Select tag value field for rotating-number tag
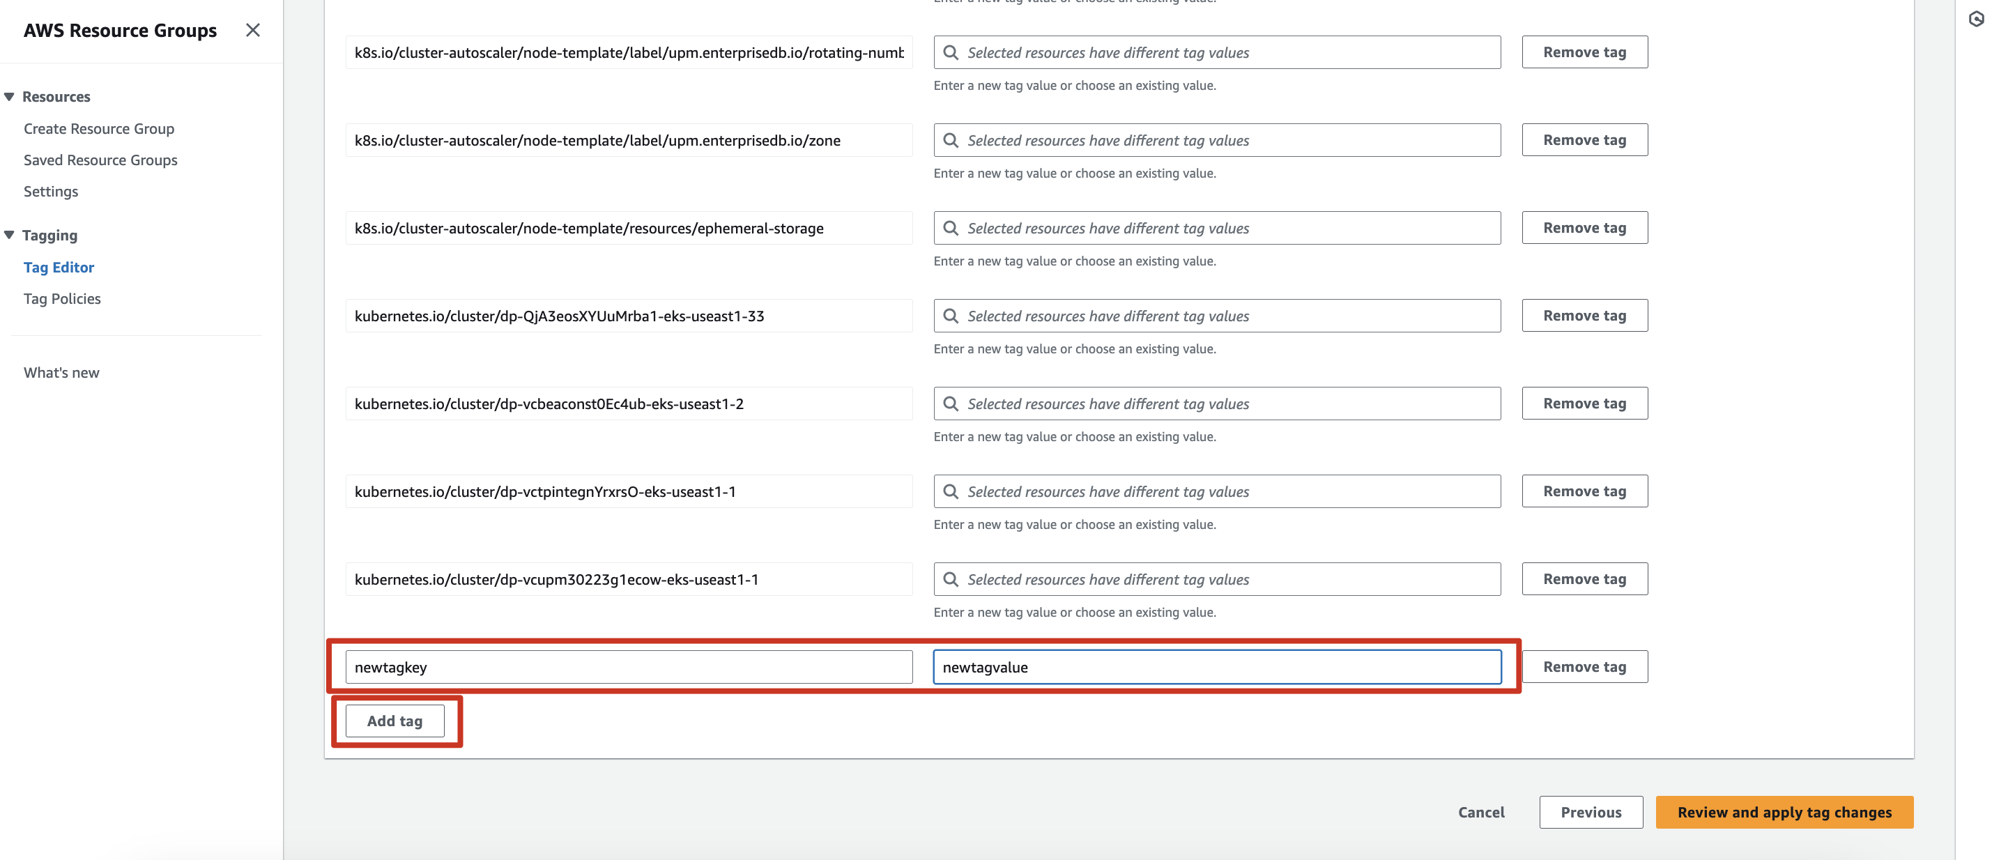Screen dimensions: 1992x860 click(x=1217, y=52)
